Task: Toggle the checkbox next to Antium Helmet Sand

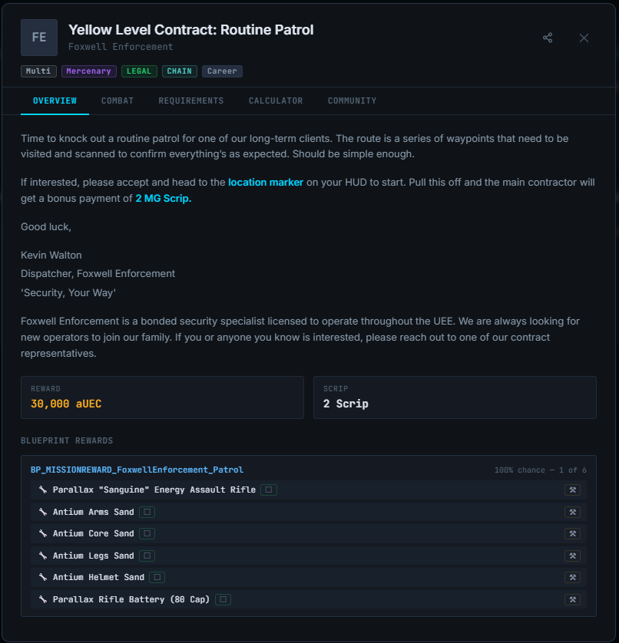Action: [157, 577]
